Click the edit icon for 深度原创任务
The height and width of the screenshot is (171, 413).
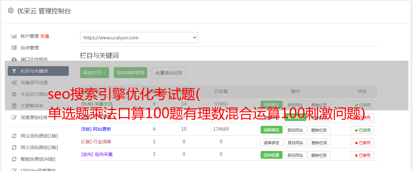point(14,117)
